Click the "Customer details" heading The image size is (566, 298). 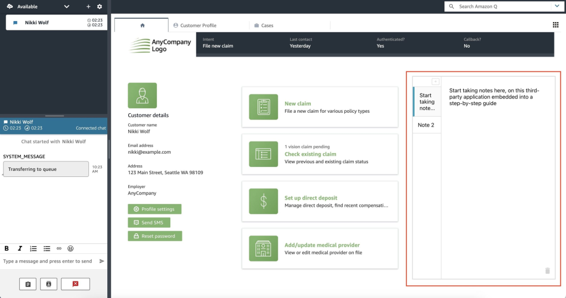click(x=148, y=115)
